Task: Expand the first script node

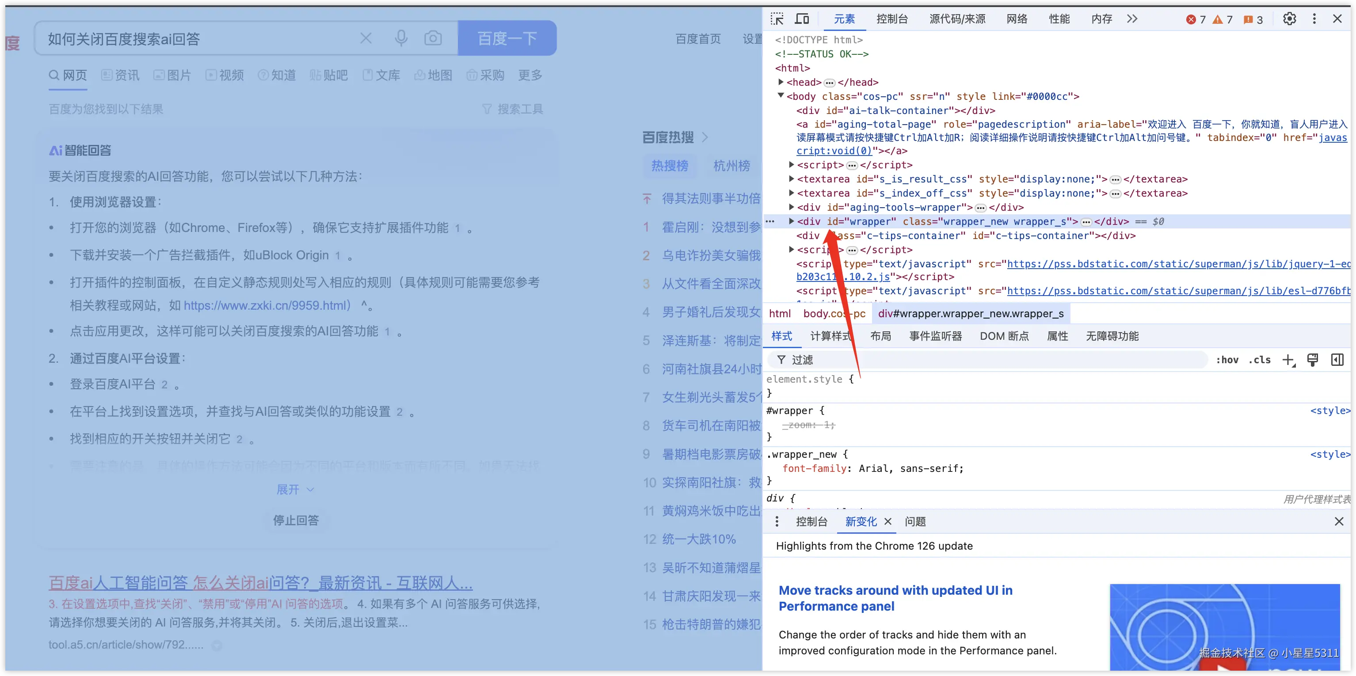Action: click(x=791, y=165)
